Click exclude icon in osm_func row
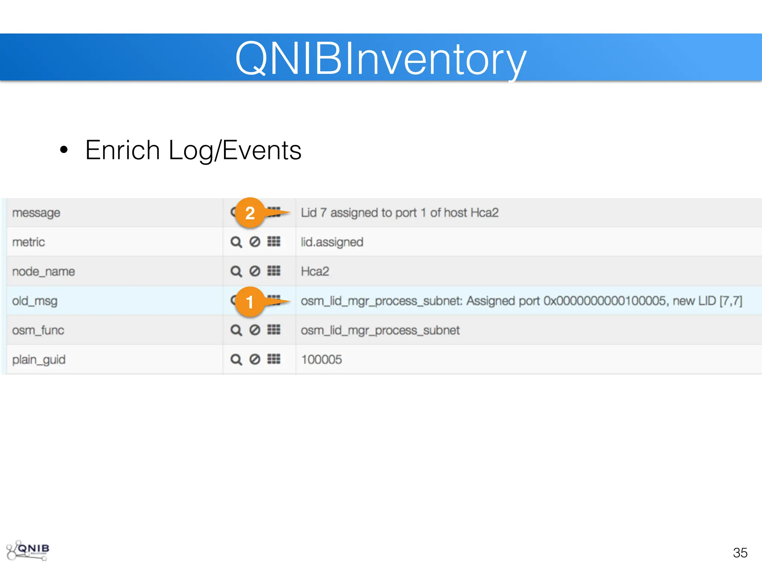This screenshot has width=762, height=572. pyautogui.click(x=255, y=330)
